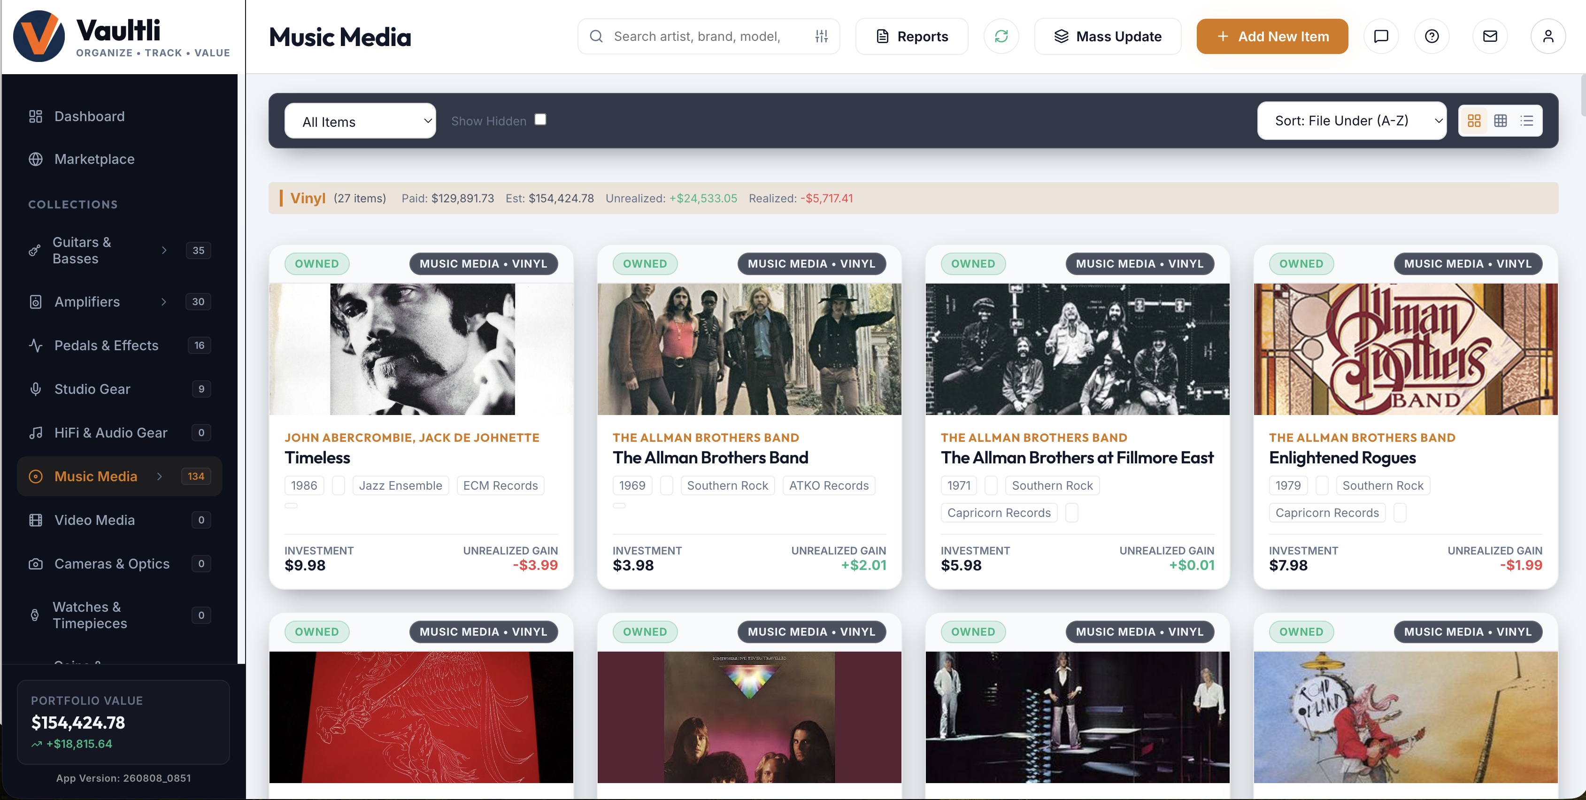The width and height of the screenshot is (1586, 800).
Task: Click the Watches & Timepieces watch icon
Action: tap(34, 615)
